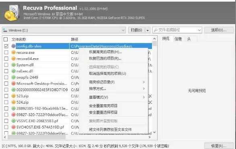
Task: Focus the 文件名或路径 search input field
Action: [178, 30]
